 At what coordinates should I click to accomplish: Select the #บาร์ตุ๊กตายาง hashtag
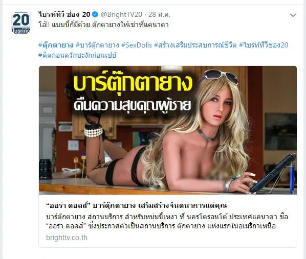97,45
